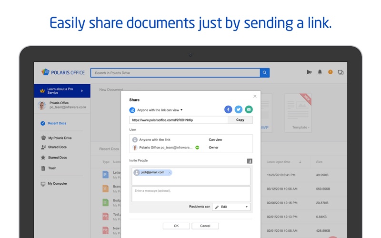This screenshot has width=381, height=238.
Task: Click the Size column header
Action: (x=319, y=162)
